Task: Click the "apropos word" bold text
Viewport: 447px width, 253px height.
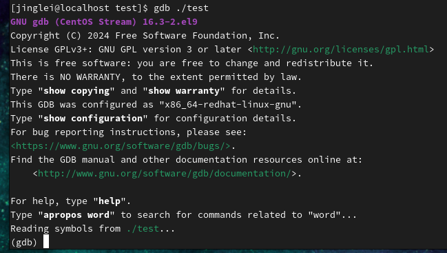Action: [76, 215]
